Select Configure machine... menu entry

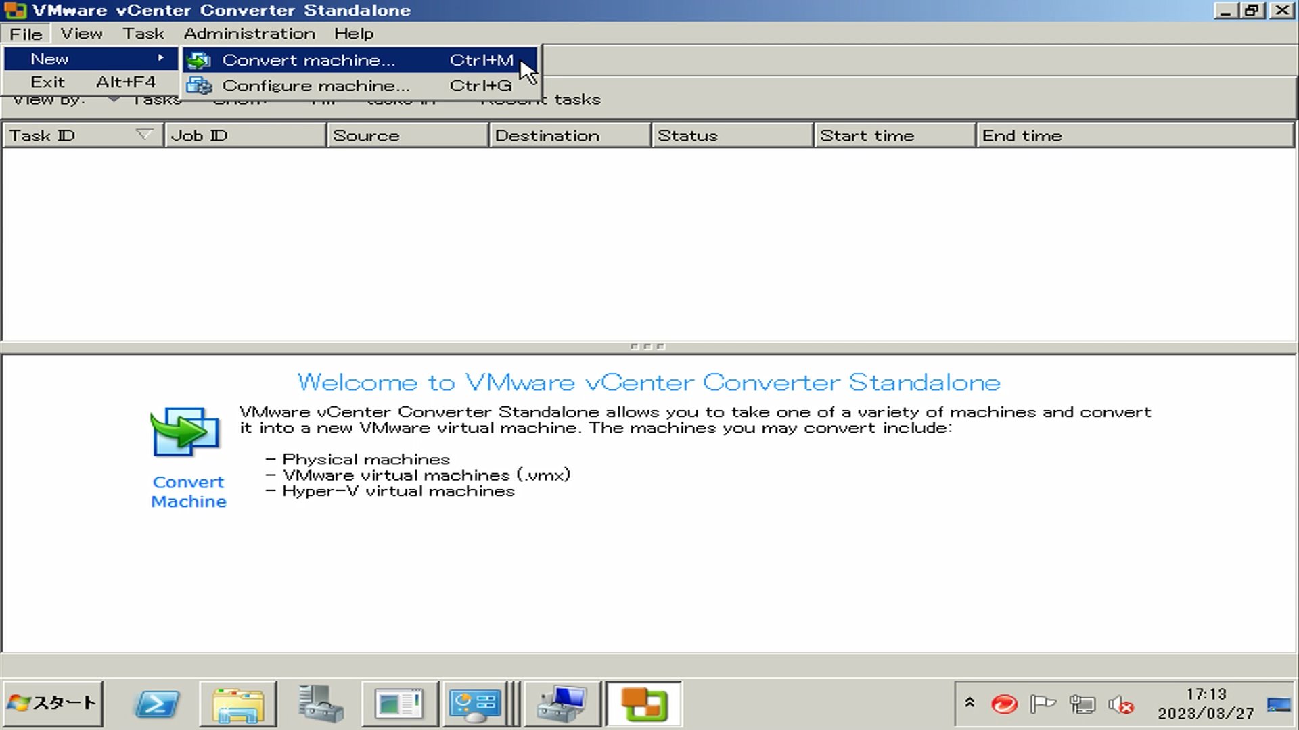pyautogui.click(x=360, y=86)
